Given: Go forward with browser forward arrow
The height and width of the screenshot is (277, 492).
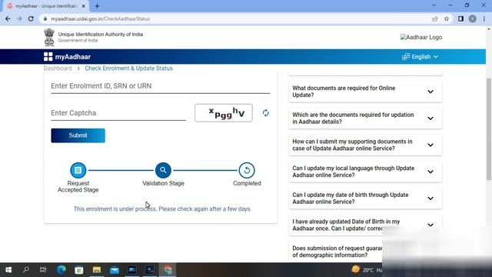Looking at the screenshot, I should (x=19, y=18).
